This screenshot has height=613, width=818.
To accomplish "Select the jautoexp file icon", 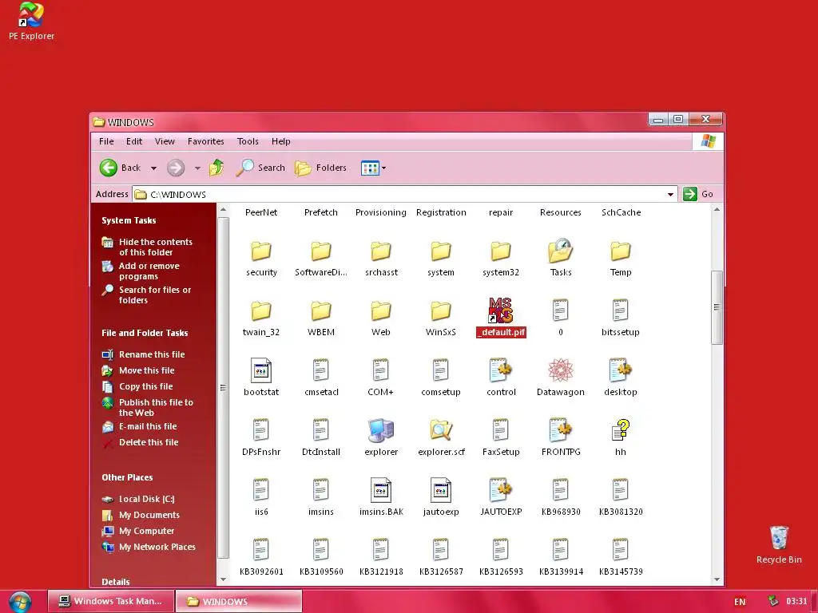I will 441,490.
